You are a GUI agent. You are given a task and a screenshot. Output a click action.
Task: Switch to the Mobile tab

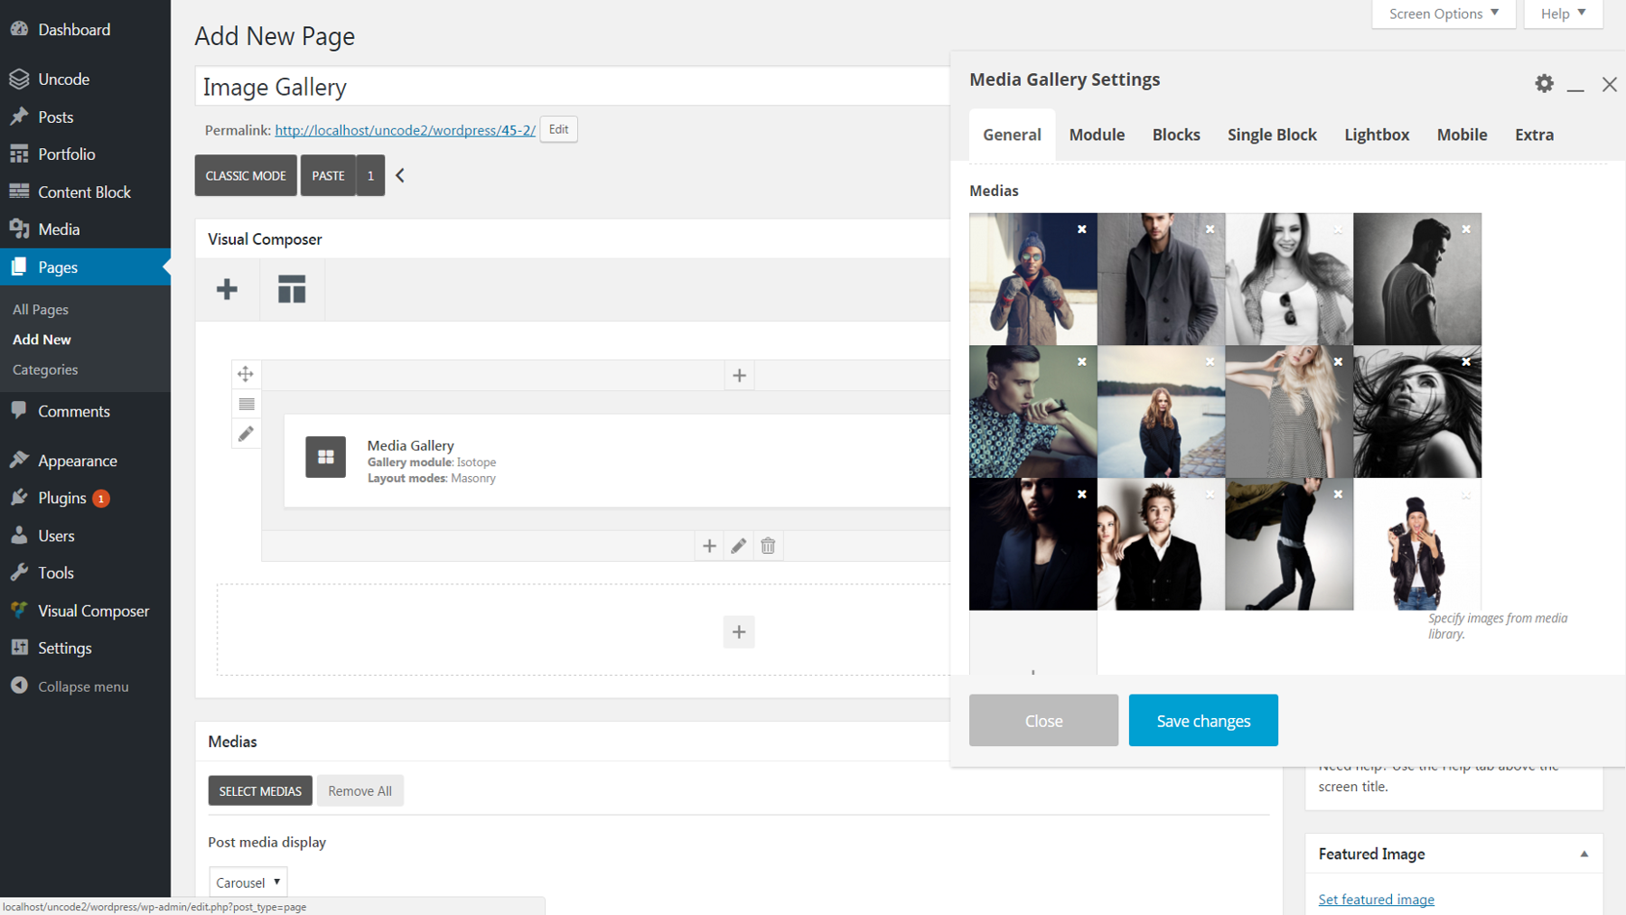click(1462, 135)
